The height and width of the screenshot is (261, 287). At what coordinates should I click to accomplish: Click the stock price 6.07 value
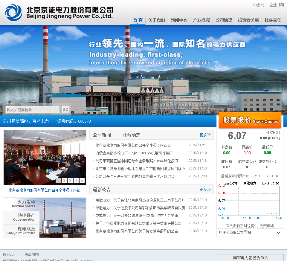[x=237, y=136]
